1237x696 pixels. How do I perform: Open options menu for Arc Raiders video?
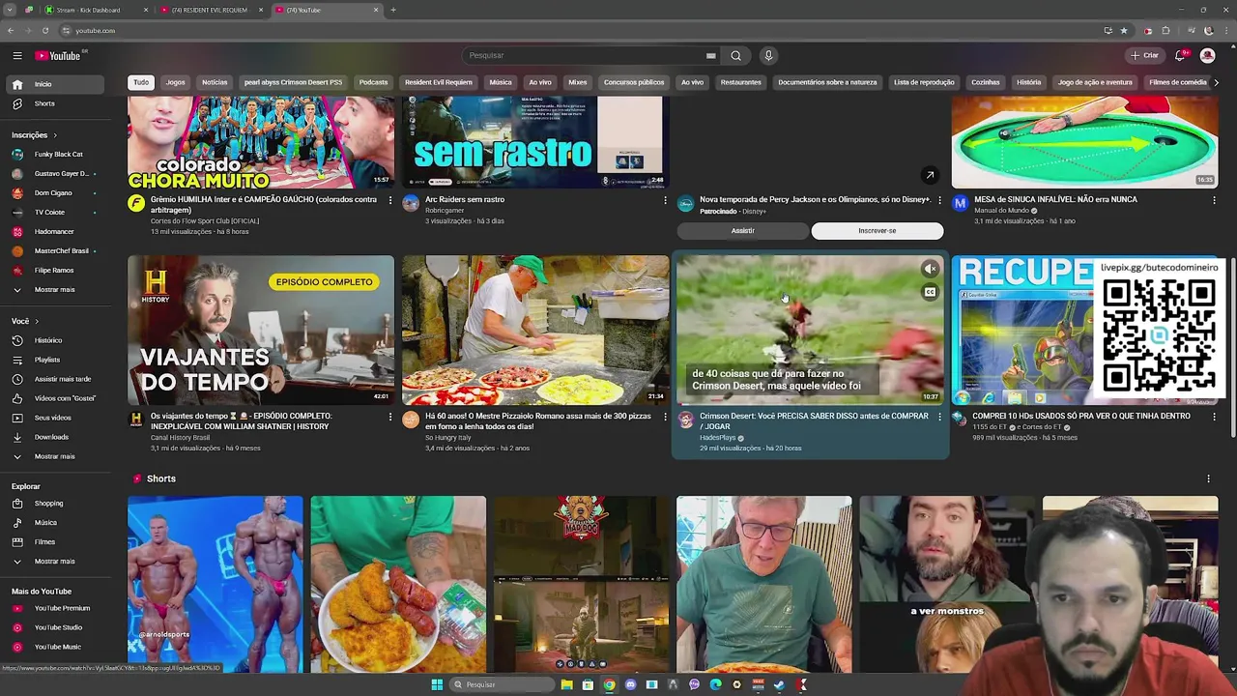[665, 200]
